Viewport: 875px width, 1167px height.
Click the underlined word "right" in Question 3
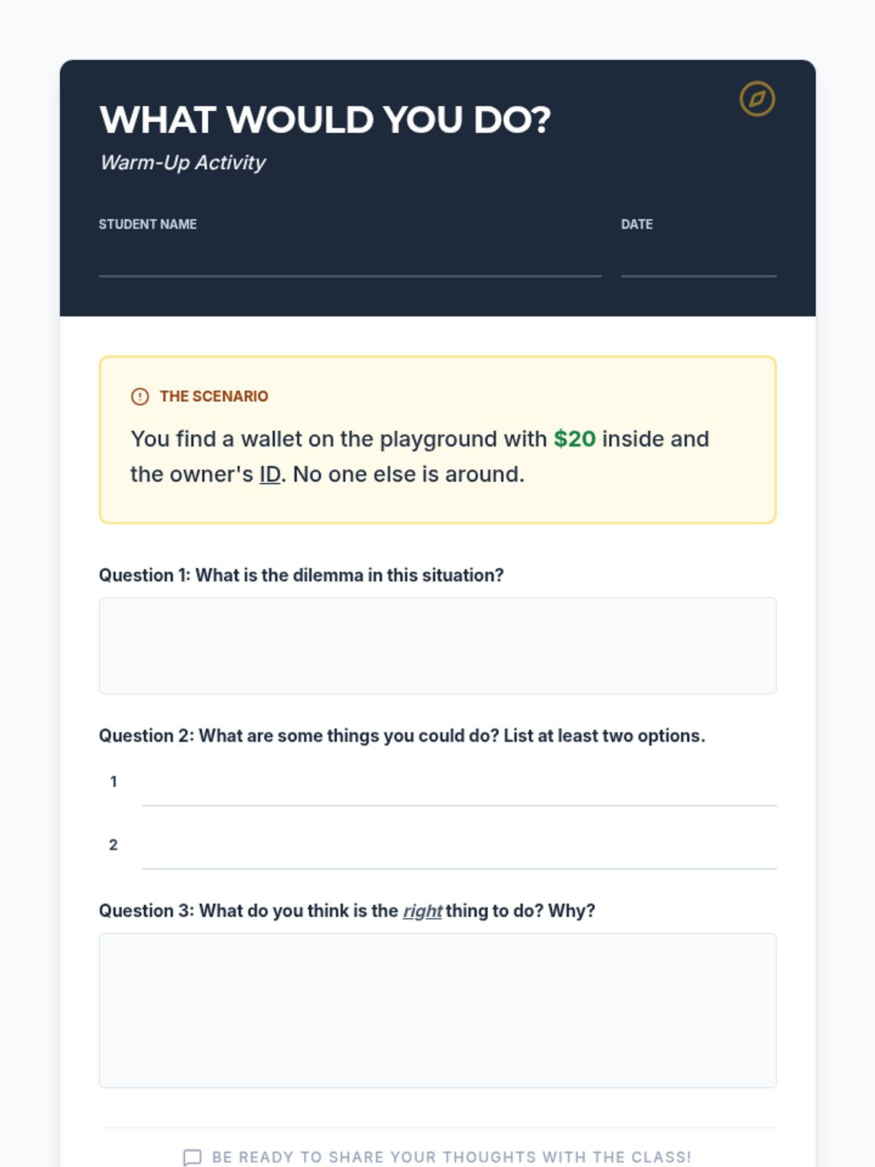coord(422,911)
